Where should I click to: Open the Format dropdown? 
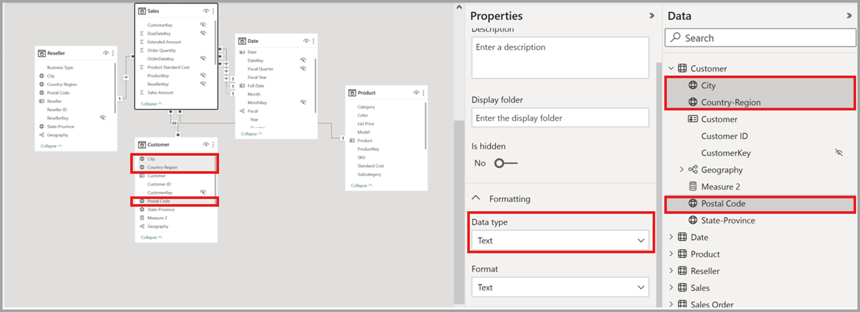(x=559, y=288)
